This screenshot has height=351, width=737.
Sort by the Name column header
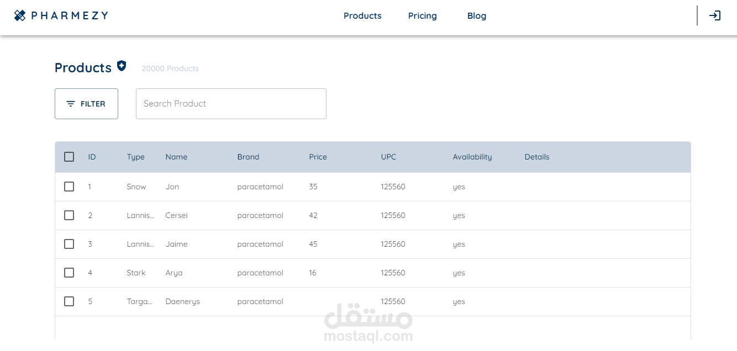[x=176, y=157]
